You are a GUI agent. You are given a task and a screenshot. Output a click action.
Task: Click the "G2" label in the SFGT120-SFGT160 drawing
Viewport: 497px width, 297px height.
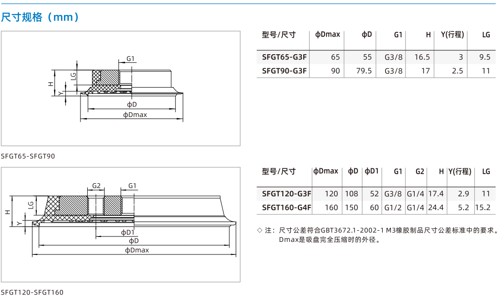[x=96, y=186]
